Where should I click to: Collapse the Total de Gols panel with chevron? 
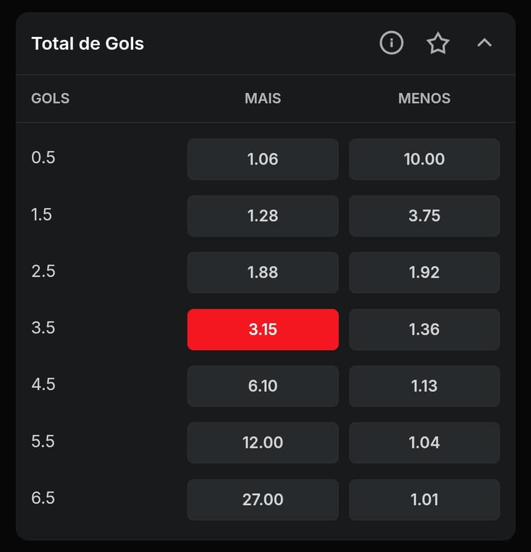pyautogui.click(x=485, y=44)
